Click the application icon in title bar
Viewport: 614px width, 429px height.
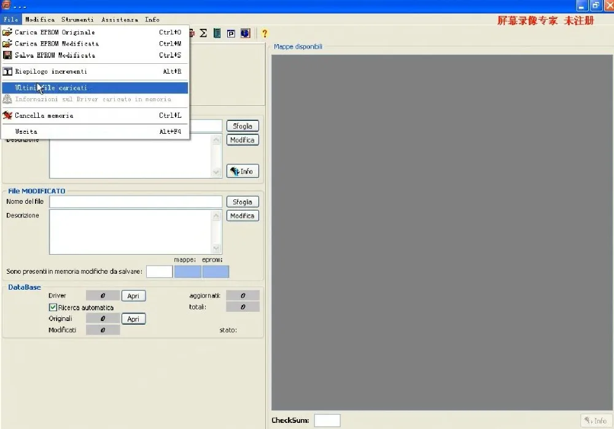pyautogui.click(x=7, y=5)
